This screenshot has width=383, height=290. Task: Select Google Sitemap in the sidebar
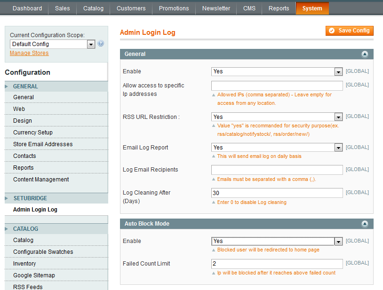pos(34,275)
